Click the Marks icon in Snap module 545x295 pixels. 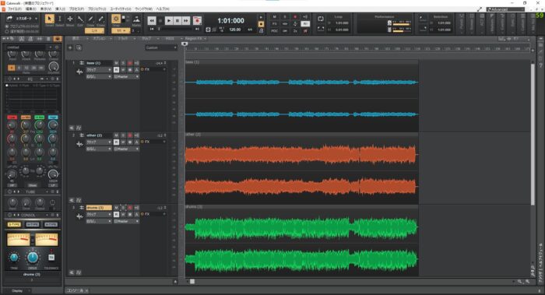(x=136, y=19)
